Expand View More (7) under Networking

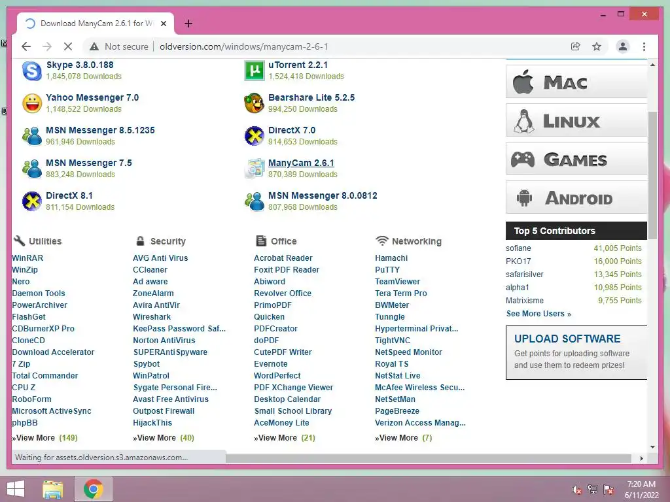pyautogui.click(x=403, y=437)
